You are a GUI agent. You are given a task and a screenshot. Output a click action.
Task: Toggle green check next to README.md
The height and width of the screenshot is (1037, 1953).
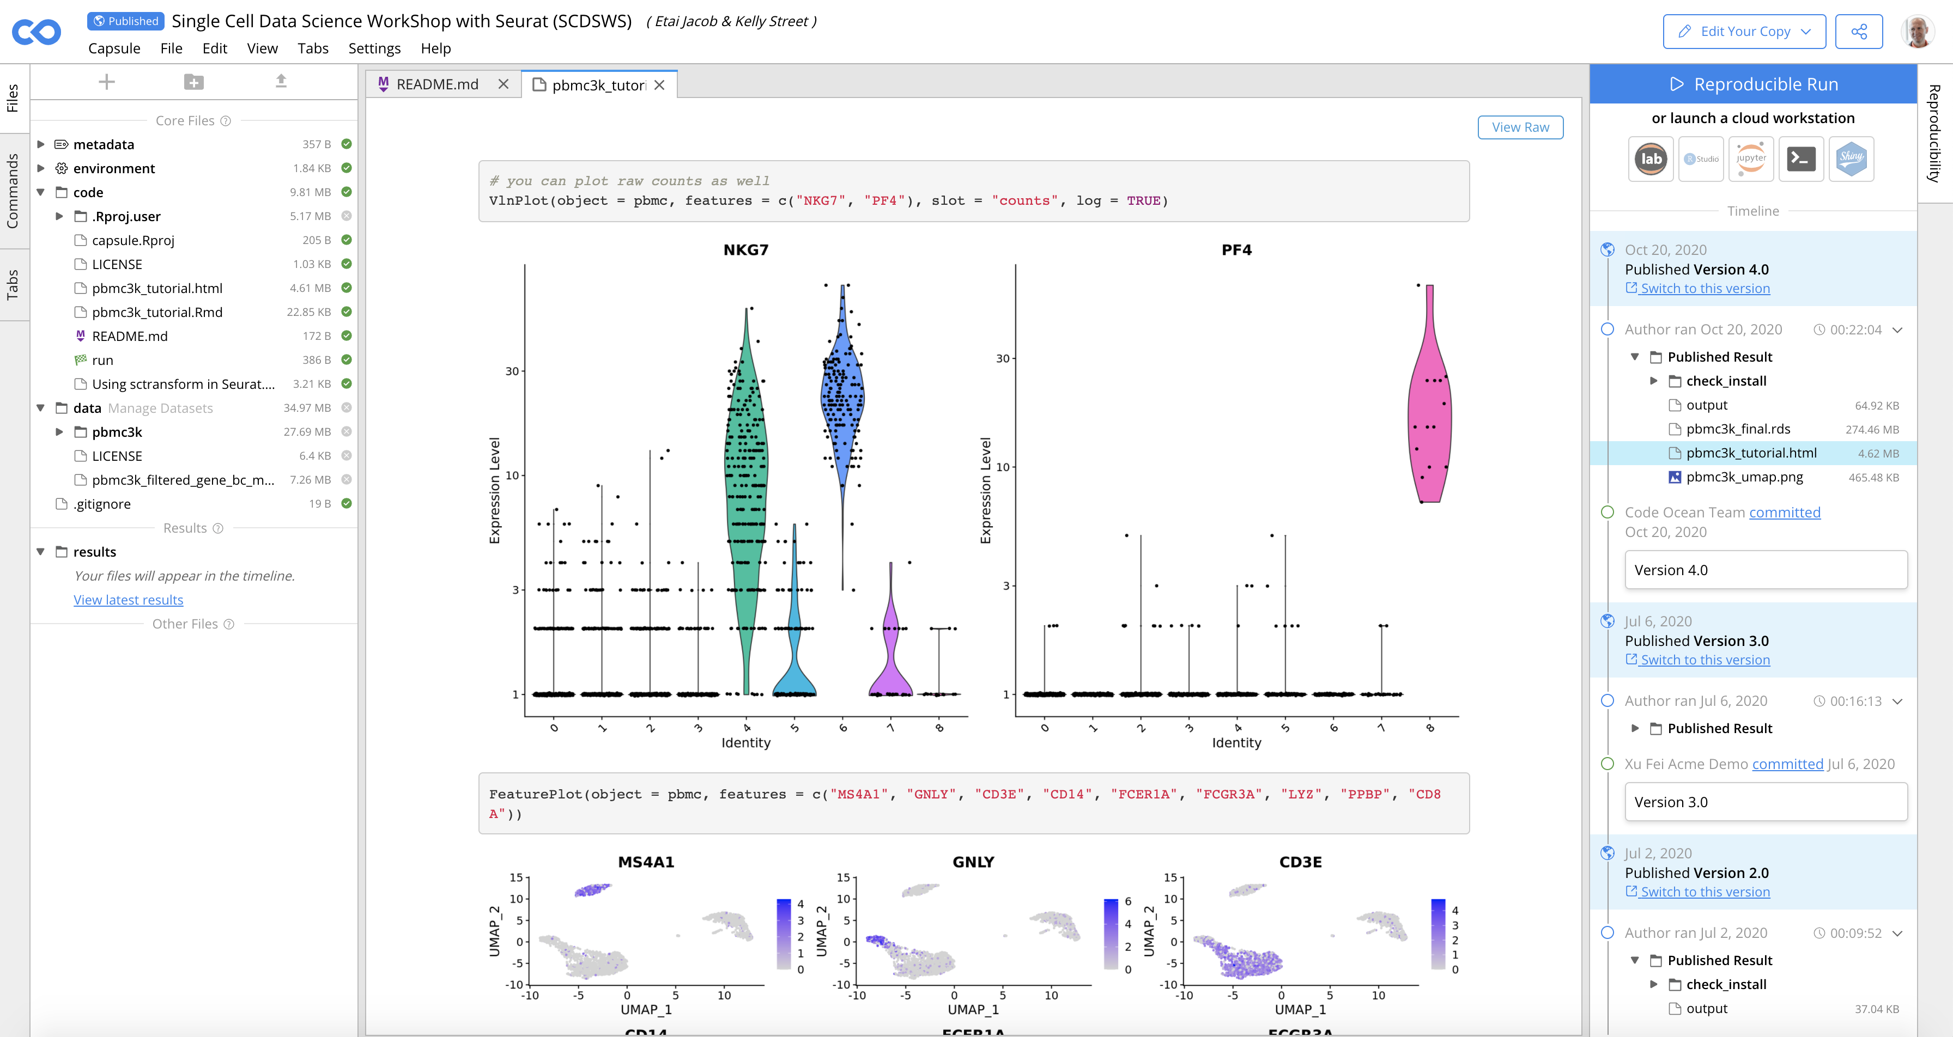(347, 336)
